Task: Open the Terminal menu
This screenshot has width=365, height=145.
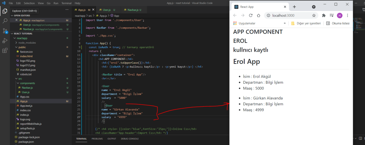Action: tap(66, 3)
